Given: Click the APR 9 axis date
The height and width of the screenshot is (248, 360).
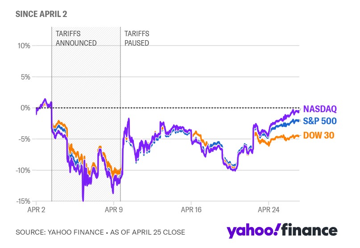Looking at the screenshot, I should (114, 210).
